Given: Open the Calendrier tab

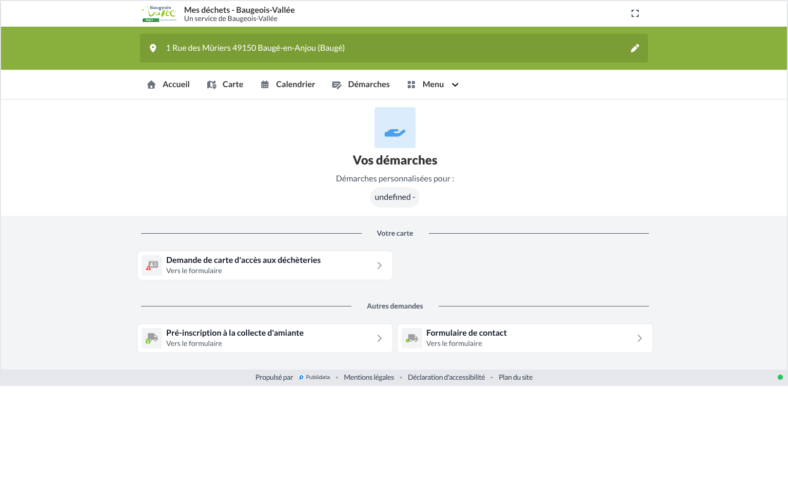Looking at the screenshot, I should [x=288, y=85].
